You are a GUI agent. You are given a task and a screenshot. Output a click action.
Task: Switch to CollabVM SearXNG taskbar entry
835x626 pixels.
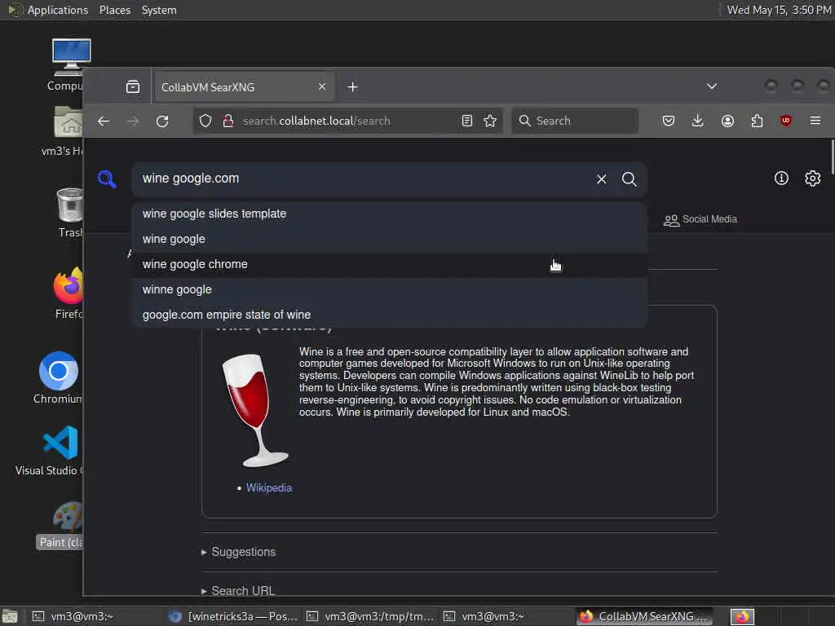click(x=644, y=616)
